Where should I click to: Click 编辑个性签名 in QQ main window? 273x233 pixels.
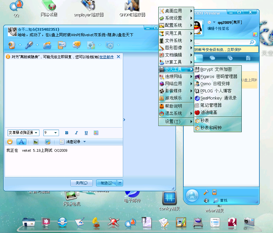click(x=218, y=29)
